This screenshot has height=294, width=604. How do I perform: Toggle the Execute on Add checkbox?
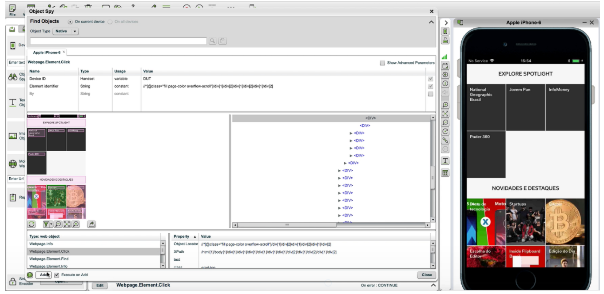57,275
